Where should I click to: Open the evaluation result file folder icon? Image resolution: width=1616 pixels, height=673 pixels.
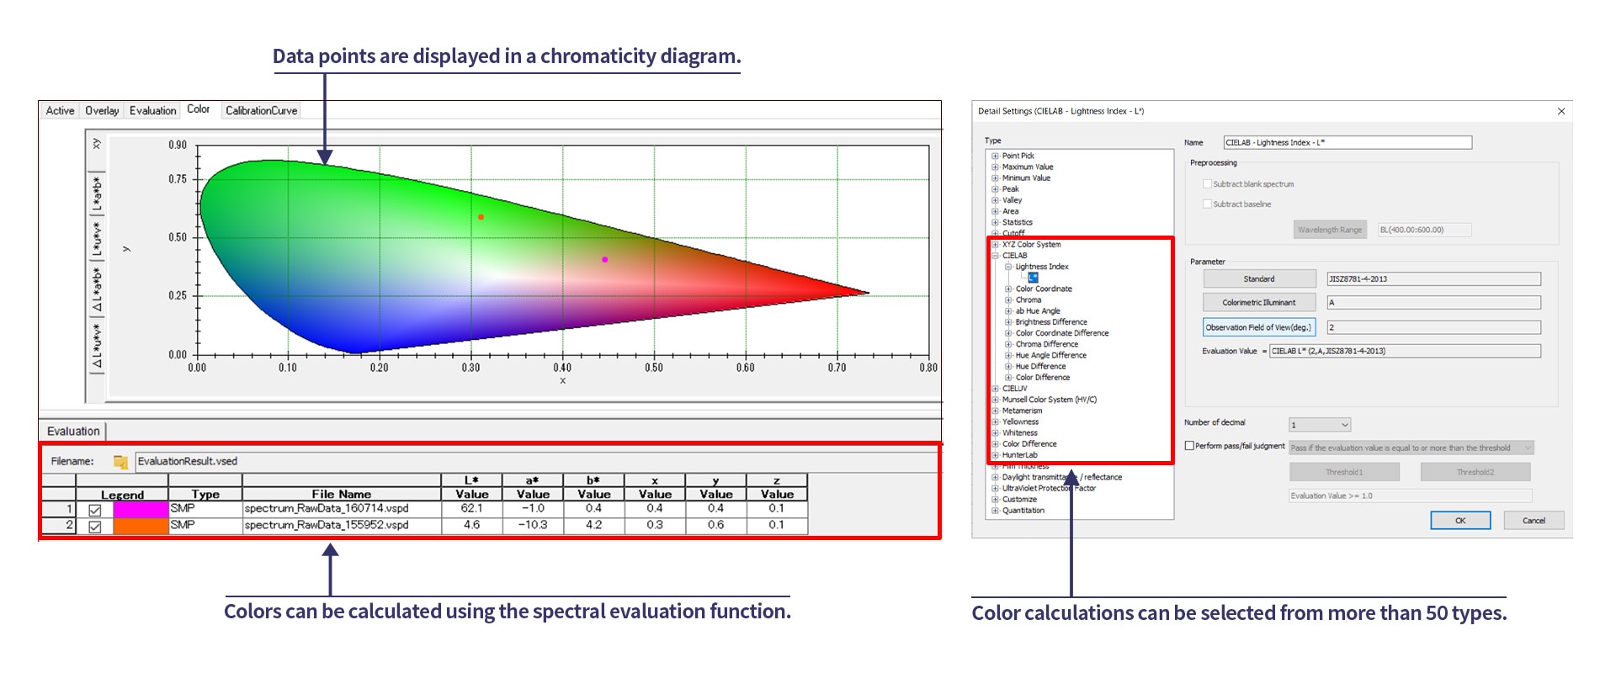click(x=120, y=462)
